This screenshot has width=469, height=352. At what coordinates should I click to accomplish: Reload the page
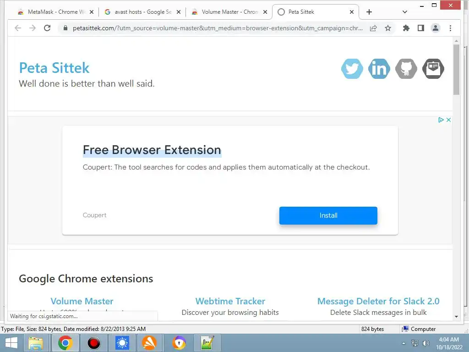point(47,28)
